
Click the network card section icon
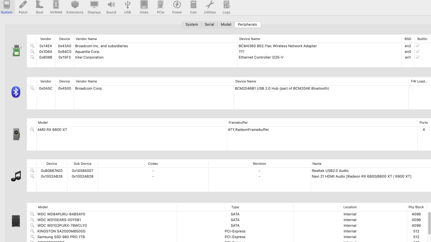pos(16,51)
